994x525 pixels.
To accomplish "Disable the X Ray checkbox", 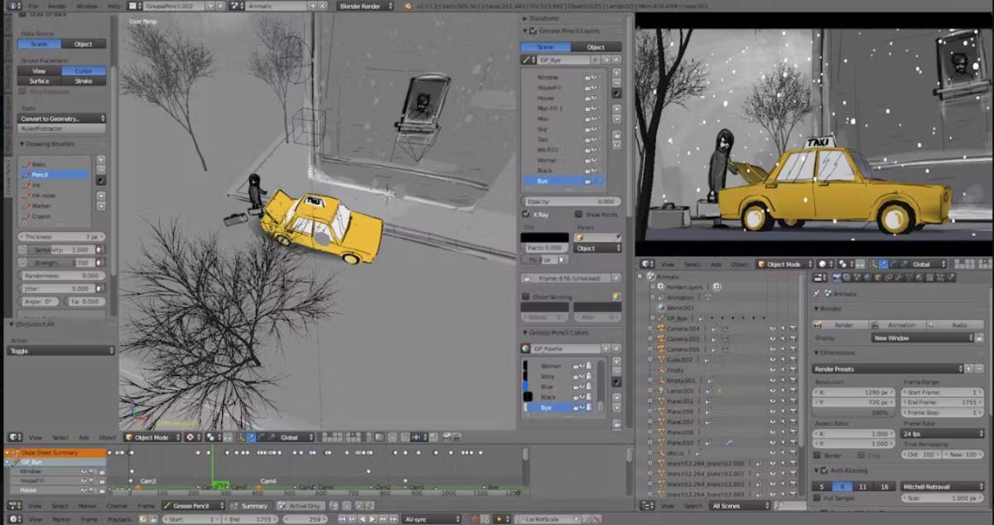I will coord(526,214).
